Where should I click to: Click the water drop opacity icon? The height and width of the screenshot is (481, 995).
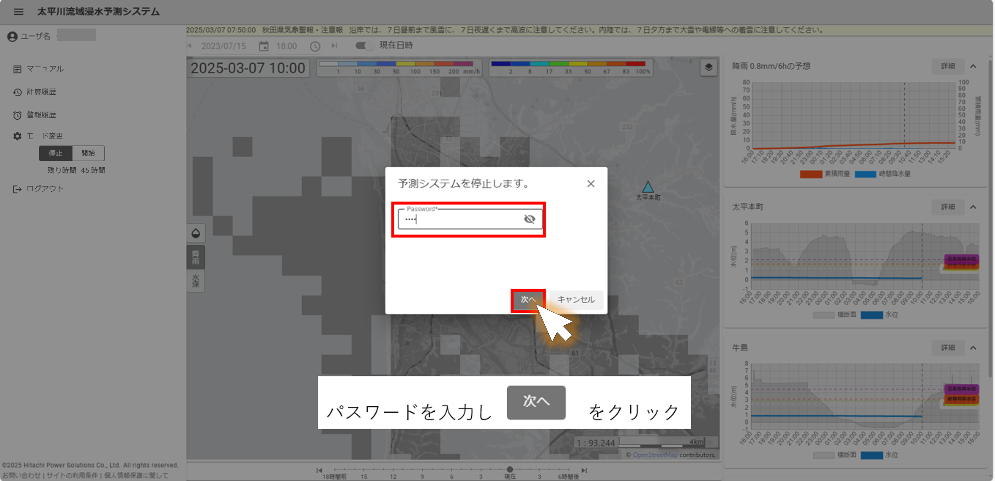[196, 233]
